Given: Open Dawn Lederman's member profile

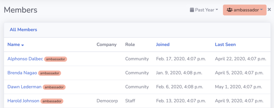Looking at the screenshot, I should 24,87.
